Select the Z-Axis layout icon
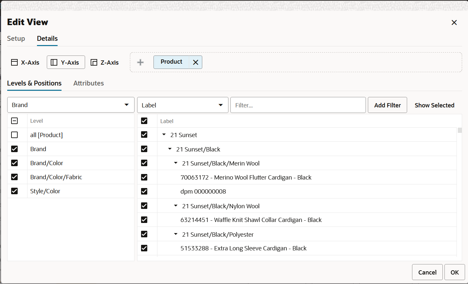 [94, 62]
